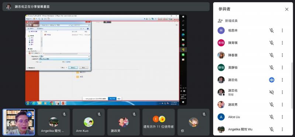Click Ann Kuo avatar in bottom tile
Screen dimensions: 295x137
click(x=88, y=122)
